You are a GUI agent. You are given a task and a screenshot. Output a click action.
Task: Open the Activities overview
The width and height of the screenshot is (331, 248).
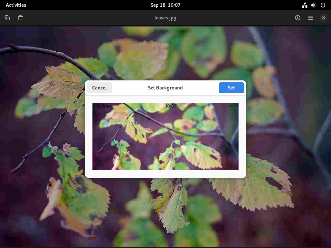16,5
